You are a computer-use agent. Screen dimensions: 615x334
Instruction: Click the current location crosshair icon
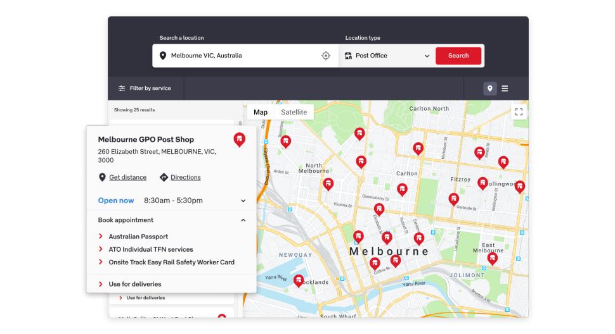326,56
